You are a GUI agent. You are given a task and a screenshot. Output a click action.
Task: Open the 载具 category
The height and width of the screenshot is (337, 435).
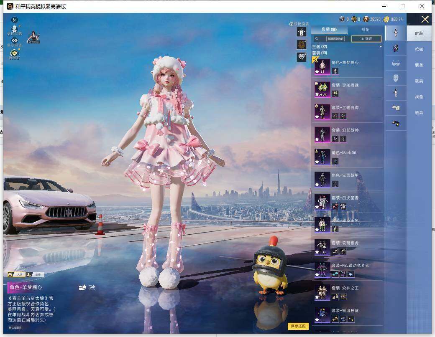click(419, 81)
